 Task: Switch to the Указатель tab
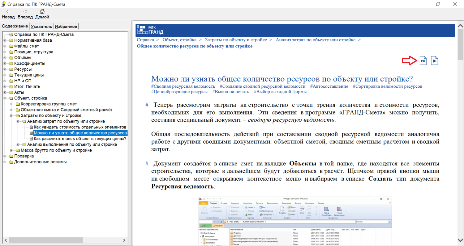(x=41, y=27)
